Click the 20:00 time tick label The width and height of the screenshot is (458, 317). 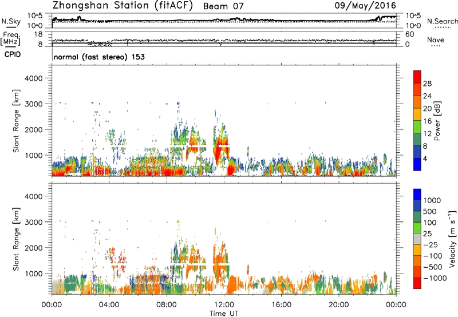click(x=339, y=305)
